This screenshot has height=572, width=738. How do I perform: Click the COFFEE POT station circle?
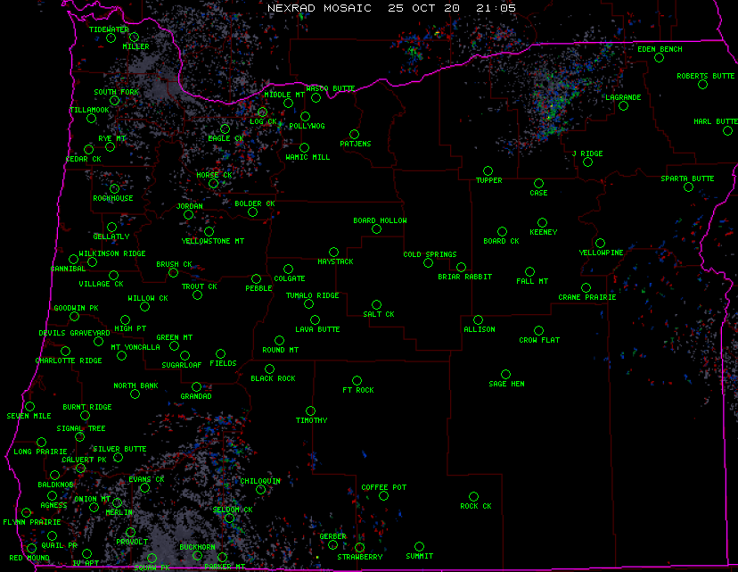coord(383,496)
